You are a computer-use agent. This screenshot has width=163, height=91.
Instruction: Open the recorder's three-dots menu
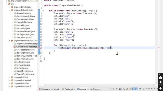tap(161, 74)
